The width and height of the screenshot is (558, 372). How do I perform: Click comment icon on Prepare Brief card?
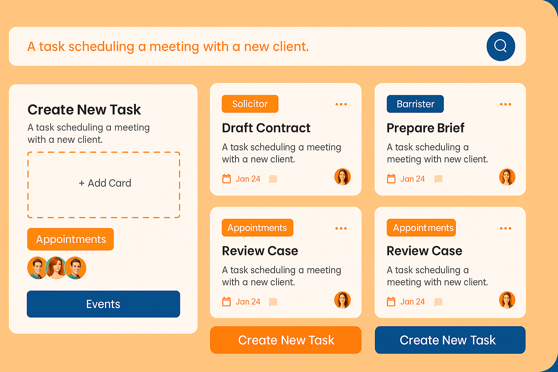tap(438, 179)
